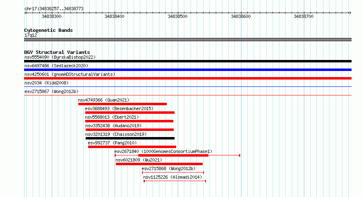
Task: Click the esv2671840 (1000GenomesConsortiumPhase1) label
Action: [x=163, y=151]
